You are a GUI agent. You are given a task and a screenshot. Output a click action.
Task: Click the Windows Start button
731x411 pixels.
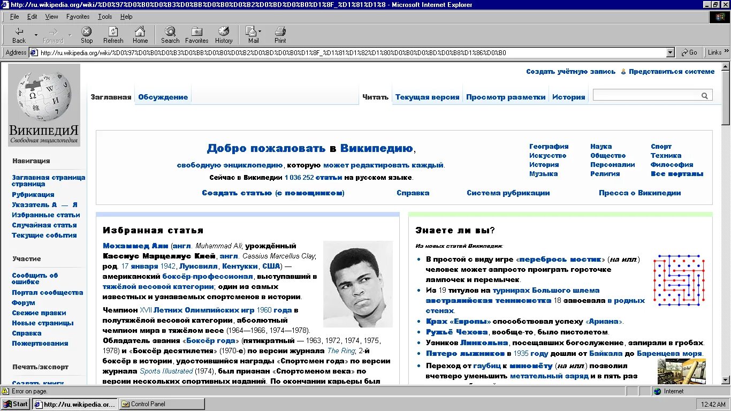[x=16, y=404]
